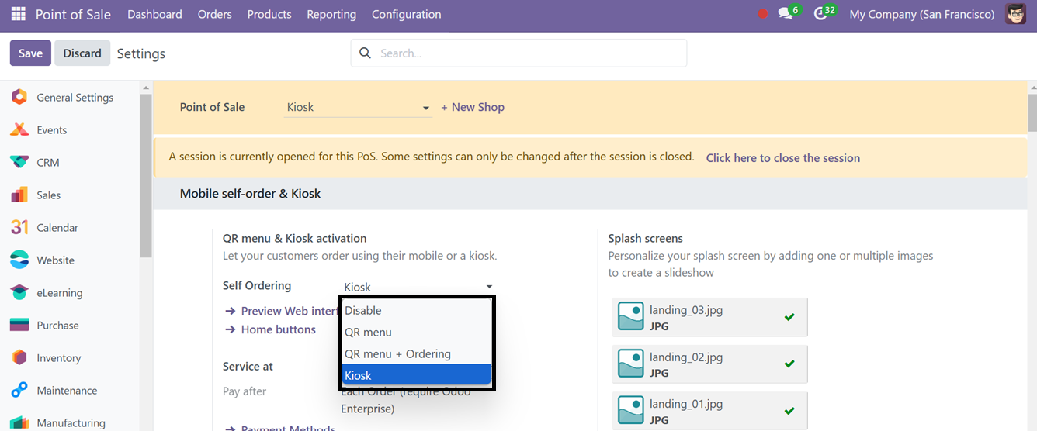The image size is (1037, 431).
Task: Click the Inventory icon in the sidebar
Action: [19, 358]
